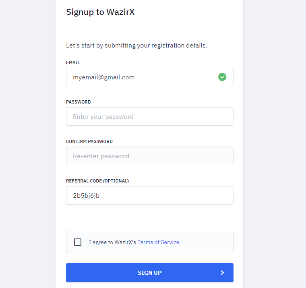This screenshot has height=288, width=306.
Task: Click the registration details intro sentence
Action: click(x=136, y=45)
